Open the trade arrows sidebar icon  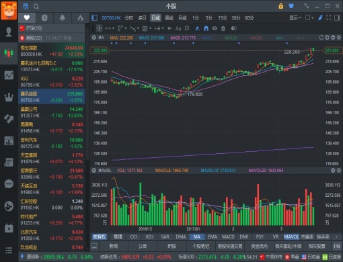(x=9, y=119)
